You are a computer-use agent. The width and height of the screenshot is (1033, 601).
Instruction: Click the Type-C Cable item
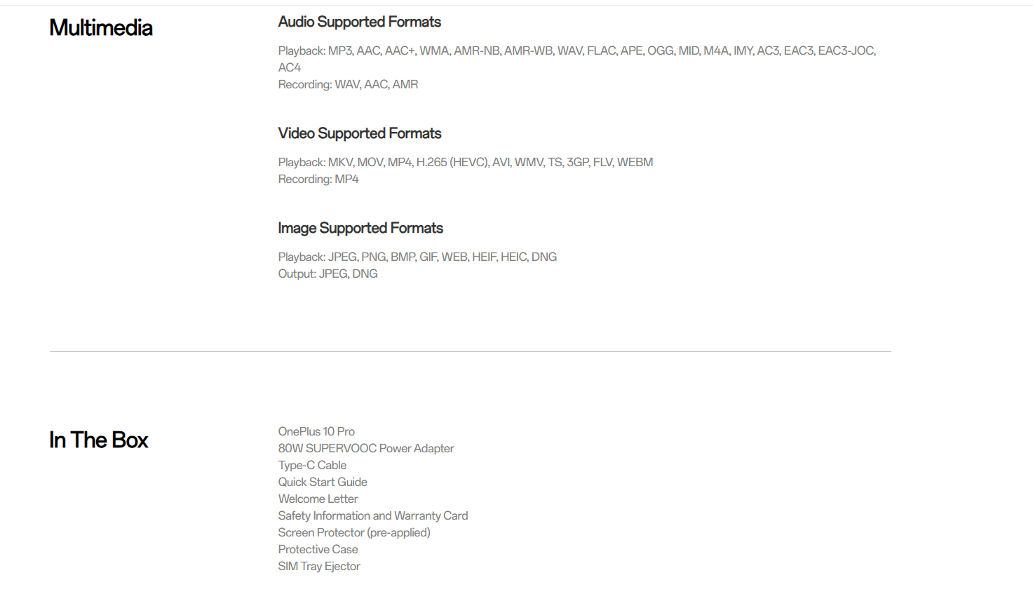312,465
